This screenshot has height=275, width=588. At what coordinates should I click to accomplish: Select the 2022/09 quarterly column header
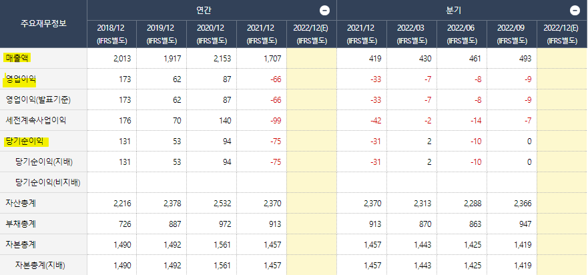(x=512, y=34)
